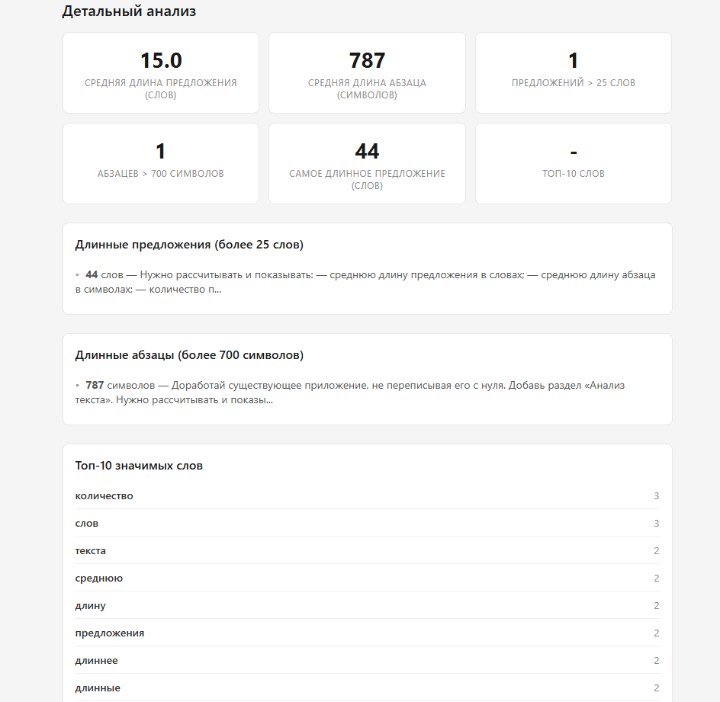Viewport: 720px width, 702px height.
Task: Click count "2" in the "предложения" row
Action: coord(657,633)
